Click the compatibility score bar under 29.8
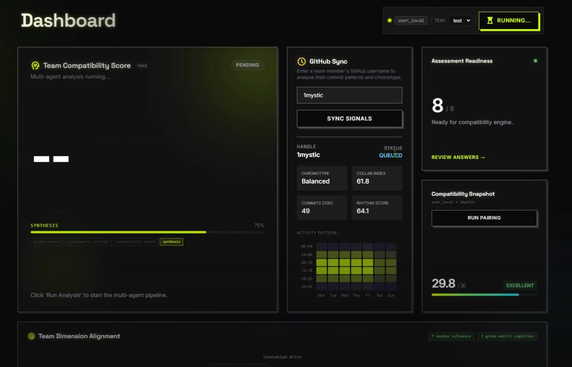This screenshot has width=572, height=367. [x=484, y=295]
